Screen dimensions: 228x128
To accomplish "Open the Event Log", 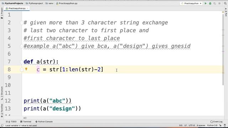I will [x=216, y=122].
